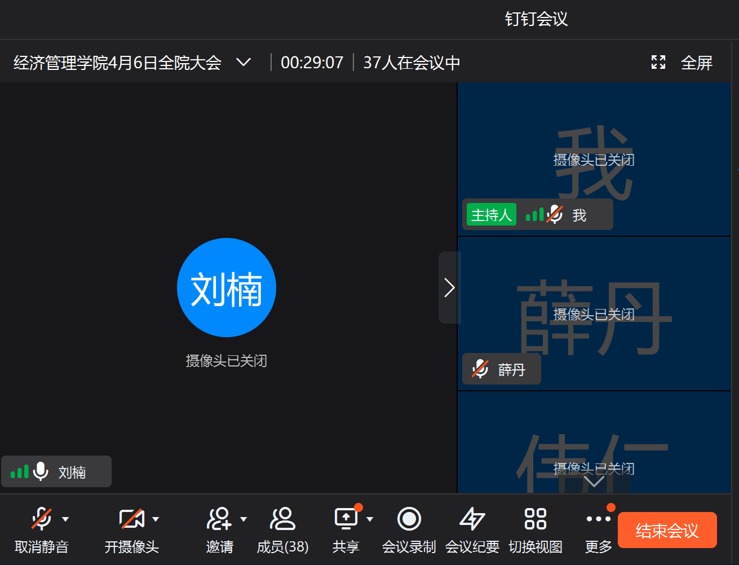This screenshot has height=565, width=739.
Task: Collapse the participant side panel arrow
Action: pos(449,288)
